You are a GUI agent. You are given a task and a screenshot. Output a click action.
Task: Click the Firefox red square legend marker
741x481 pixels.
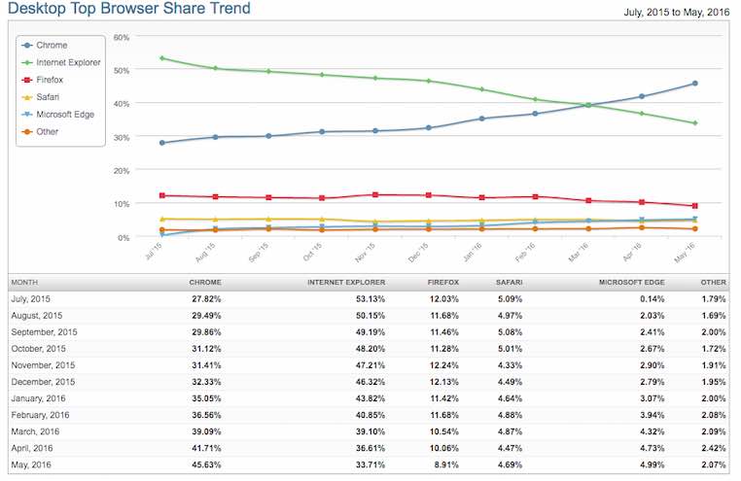[28, 80]
